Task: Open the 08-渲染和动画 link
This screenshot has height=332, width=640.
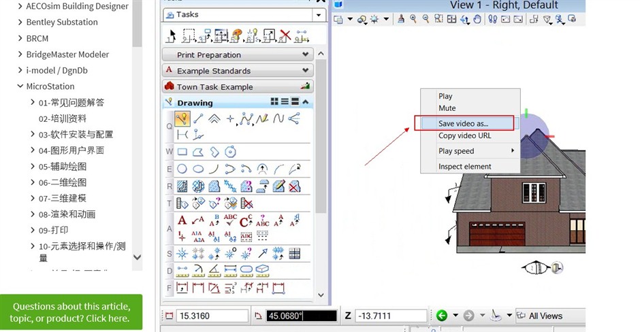Action: [x=67, y=214]
